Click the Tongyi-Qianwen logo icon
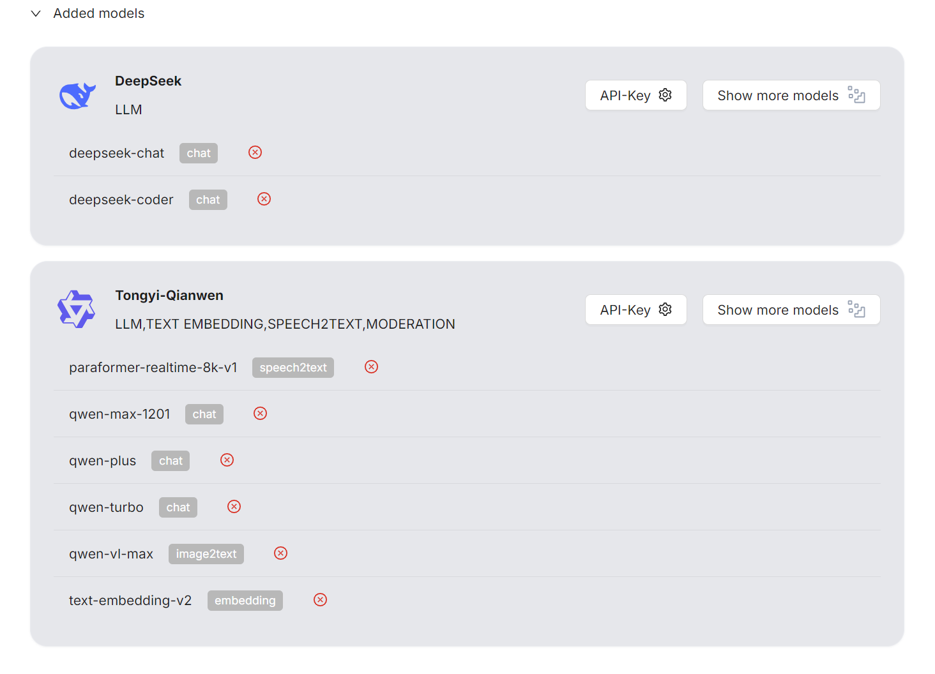 coord(77,310)
